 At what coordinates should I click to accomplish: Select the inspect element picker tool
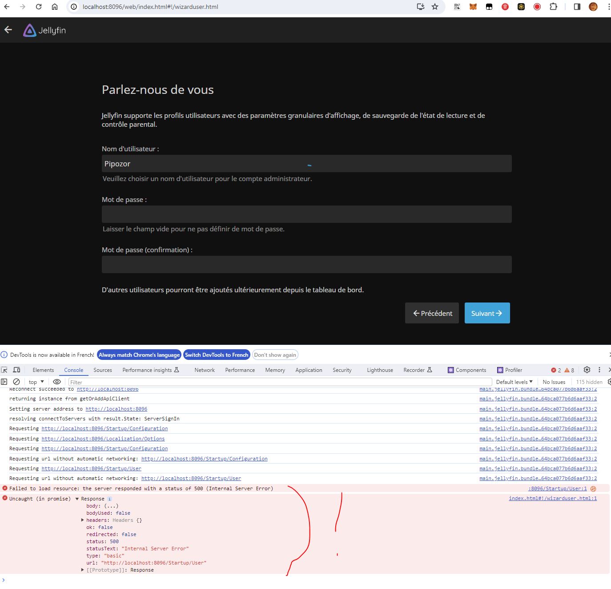pyautogui.click(x=4, y=370)
